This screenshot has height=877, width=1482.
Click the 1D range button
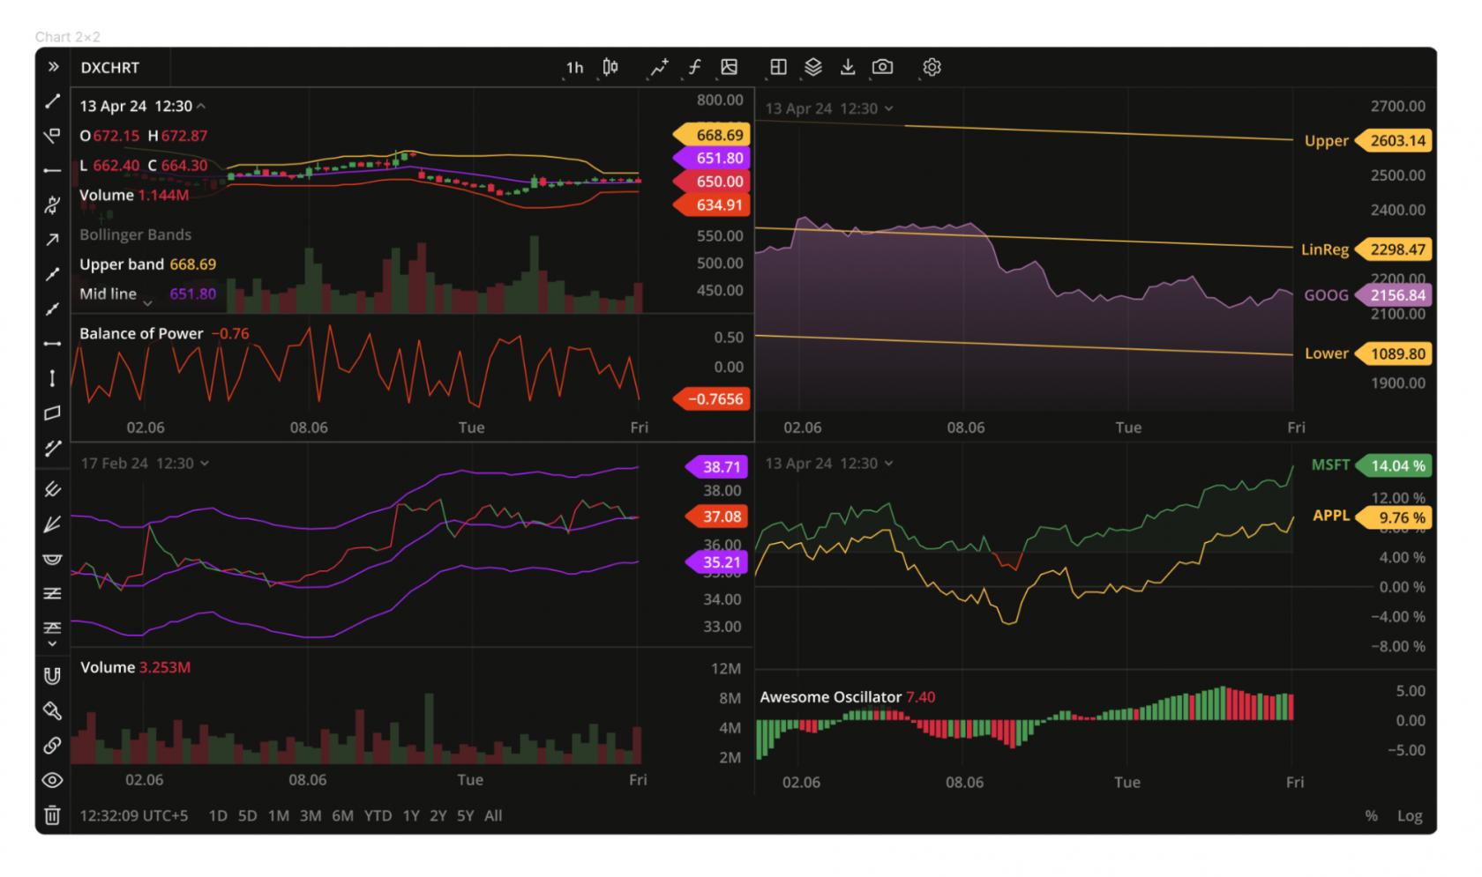tap(218, 816)
